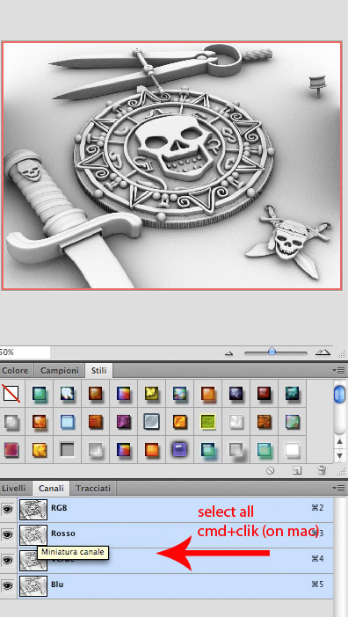The width and height of the screenshot is (348, 617).
Task: Click the zoom in large mountains icon
Action: point(323,352)
